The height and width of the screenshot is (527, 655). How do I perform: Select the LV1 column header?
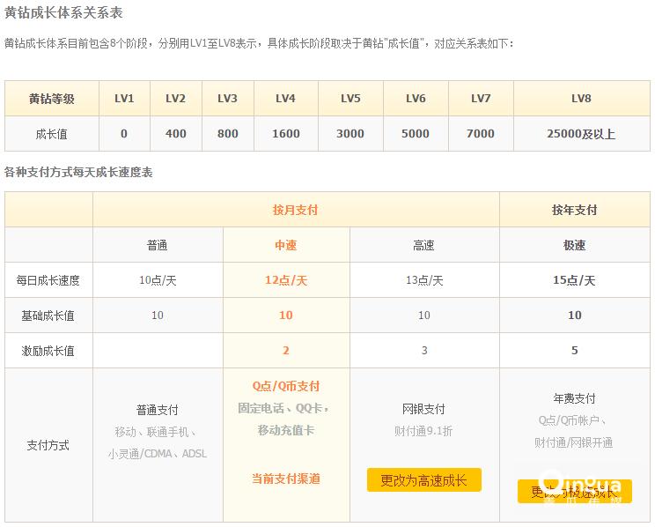[x=124, y=99]
